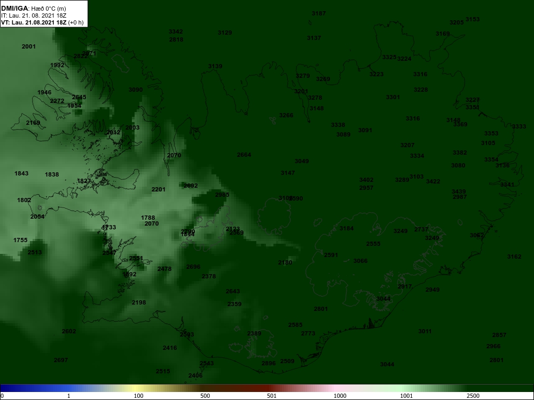Click the map value 3333 on the east coast
This screenshot has width=534, height=400.
(x=519, y=126)
